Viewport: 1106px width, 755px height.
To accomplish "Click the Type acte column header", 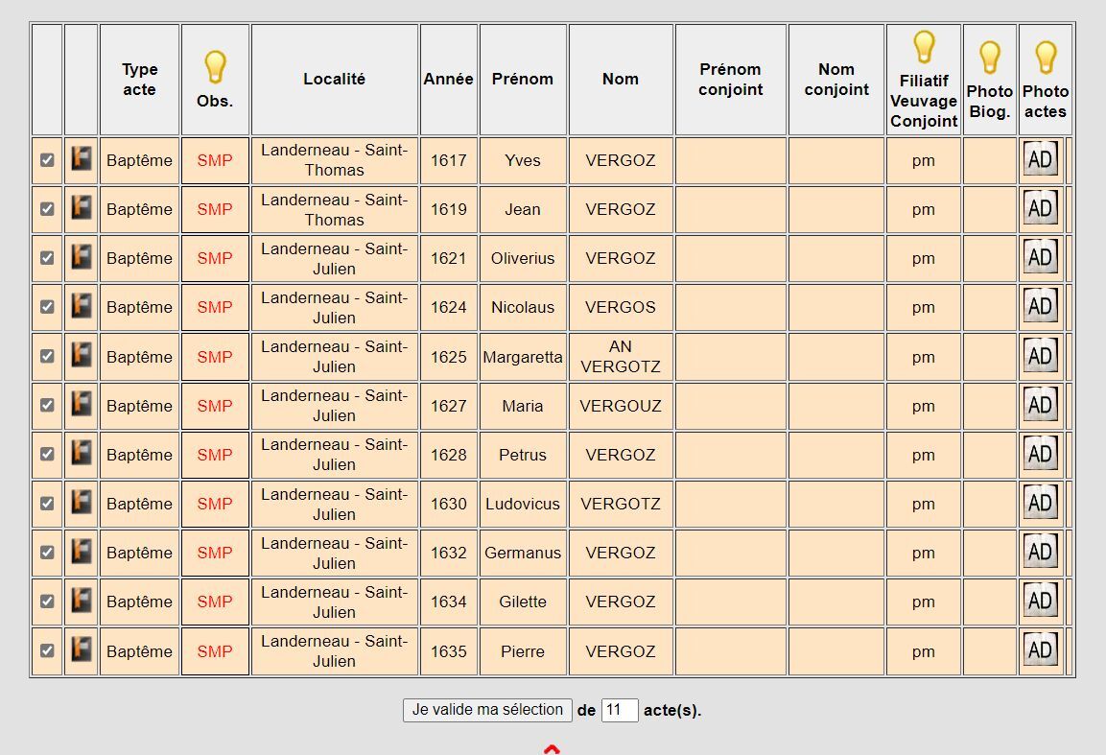I will [140, 79].
